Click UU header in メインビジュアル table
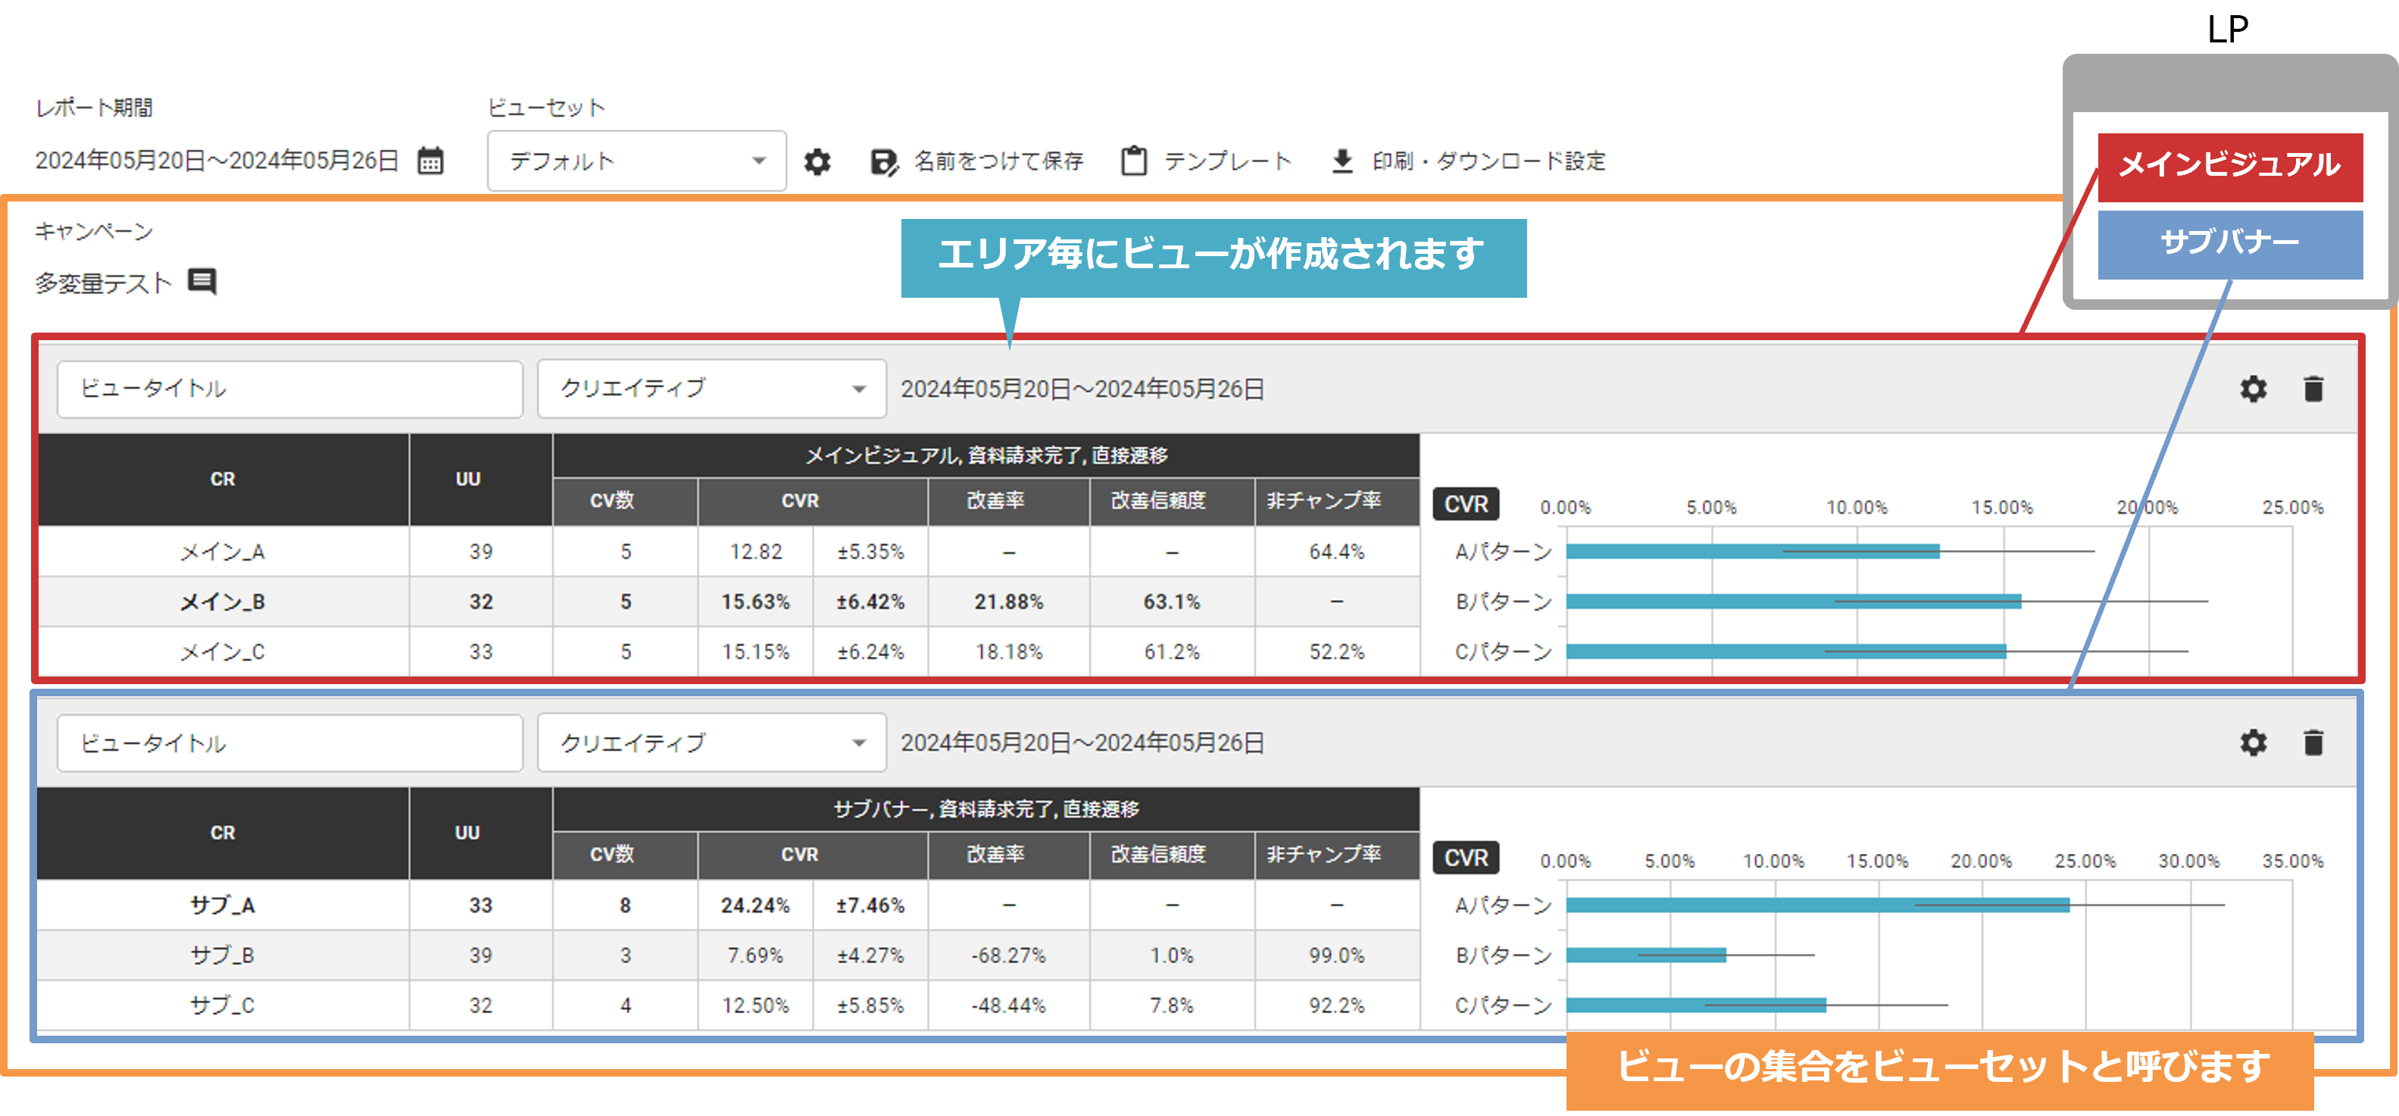The image size is (2399, 1116). [x=480, y=480]
